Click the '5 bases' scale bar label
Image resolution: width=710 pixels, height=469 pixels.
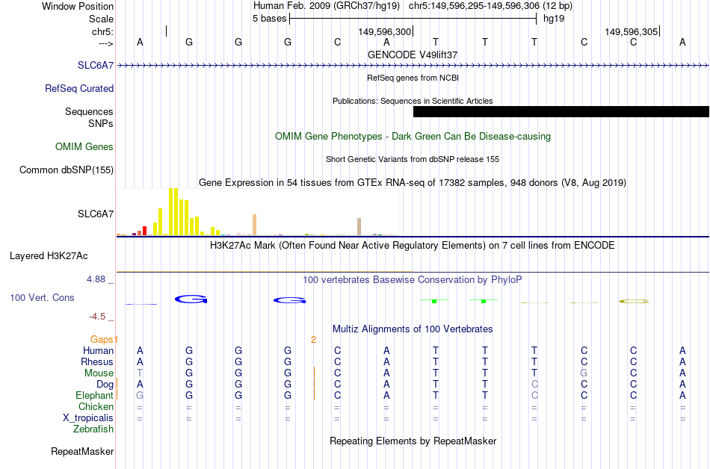pyautogui.click(x=269, y=19)
